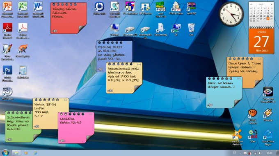Viewport: 279px width, 156px height.
Task: Go to next month in calendar gadget
Action: click(272, 4)
